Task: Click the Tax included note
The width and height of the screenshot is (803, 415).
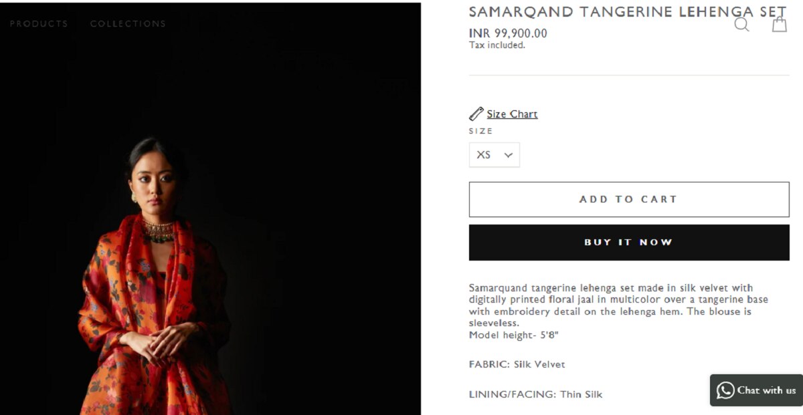Action: pyautogui.click(x=497, y=45)
